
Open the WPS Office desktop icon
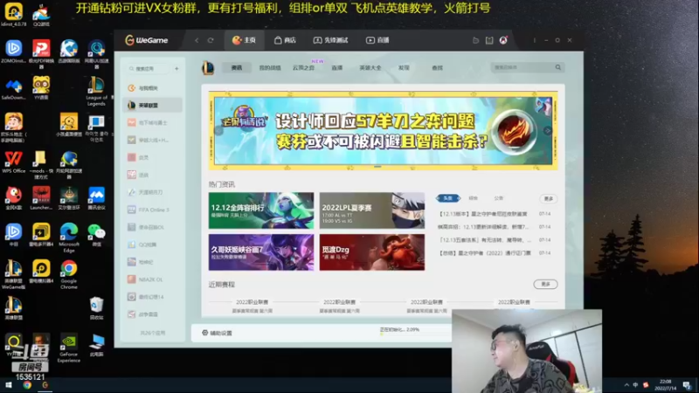click(13, 162)
